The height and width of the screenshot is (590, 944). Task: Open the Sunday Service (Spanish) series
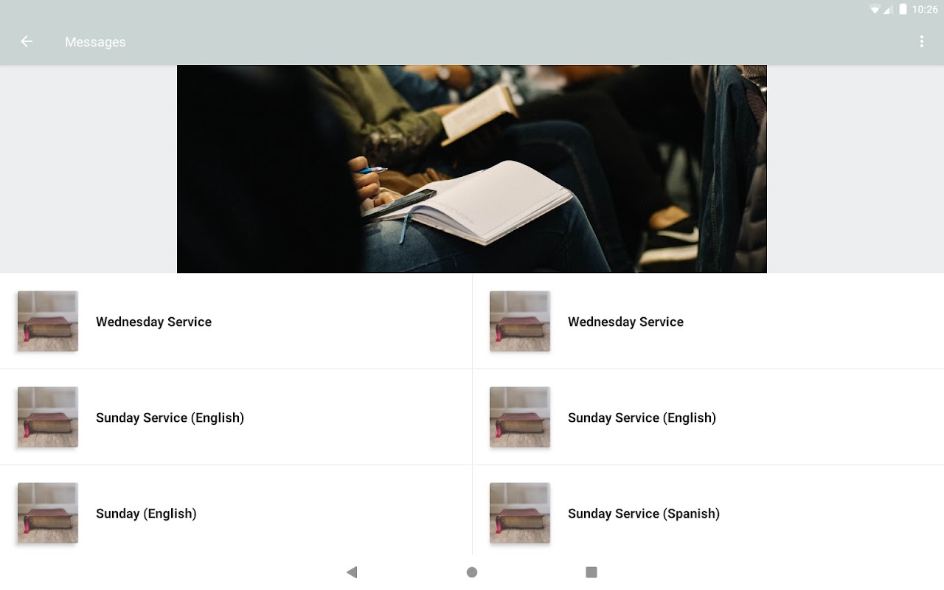708,513
